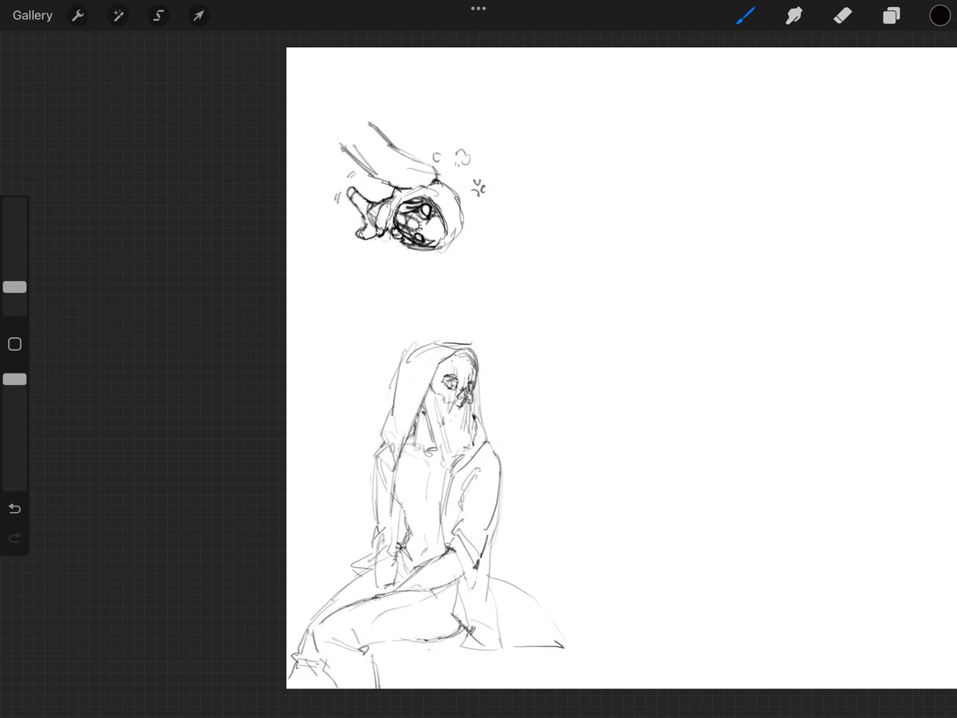Select the Smudge tool
Screen dimensions: 957x718
tap(794, 15)
